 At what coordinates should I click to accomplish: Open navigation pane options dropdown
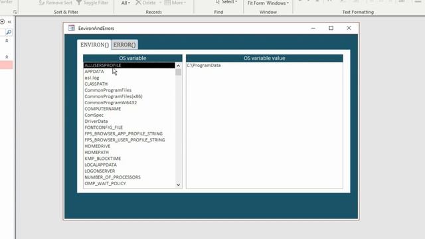point(3,21)
